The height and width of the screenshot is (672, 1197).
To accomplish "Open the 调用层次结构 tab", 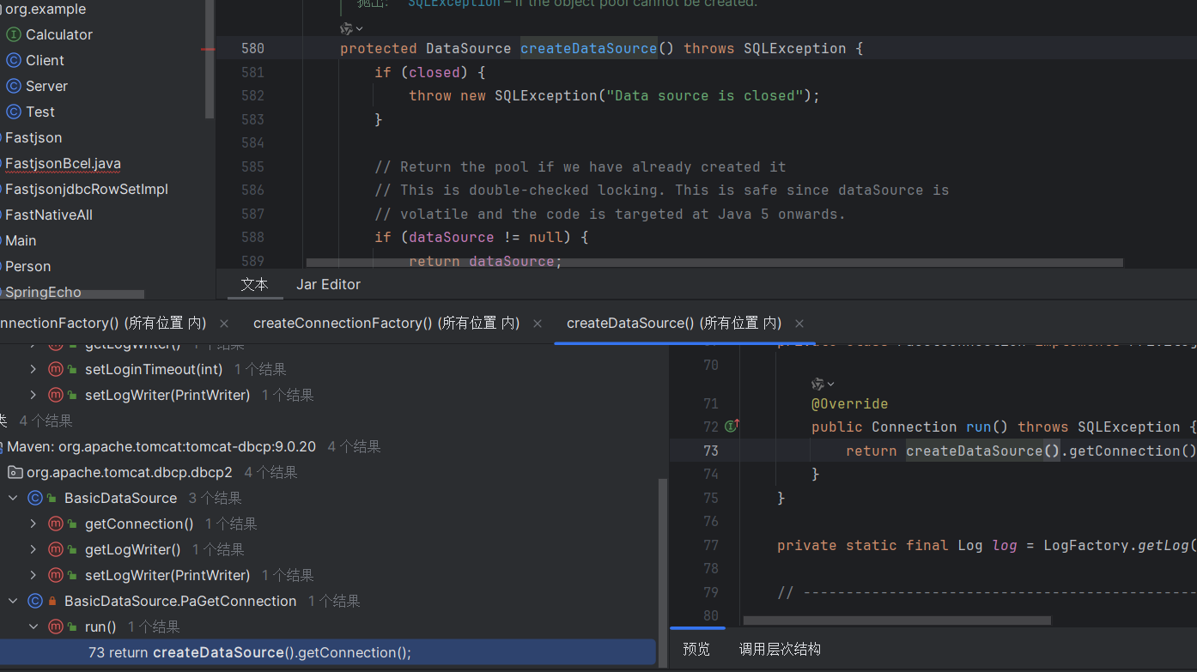I will coord(780,649).
